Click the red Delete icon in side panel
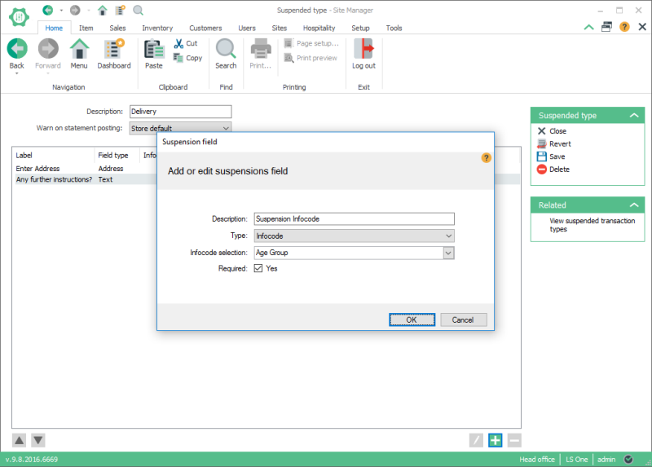The width and height of the screenshot is (652, 467). tap(541, 170)
